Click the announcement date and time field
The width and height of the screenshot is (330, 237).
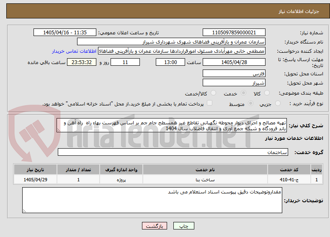[x=65, y=32]
